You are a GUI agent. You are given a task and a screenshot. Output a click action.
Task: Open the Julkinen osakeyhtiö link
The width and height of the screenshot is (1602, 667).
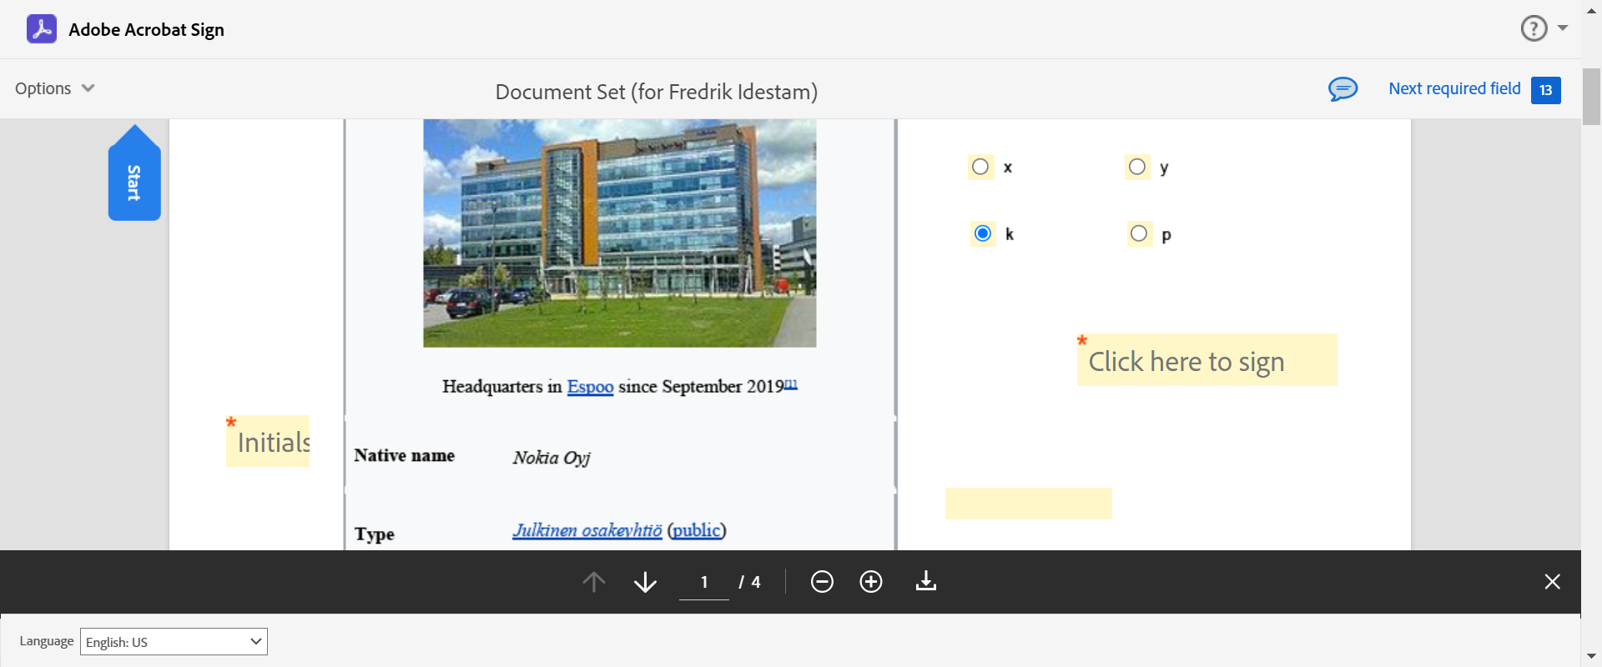click(x=587, y=530)
